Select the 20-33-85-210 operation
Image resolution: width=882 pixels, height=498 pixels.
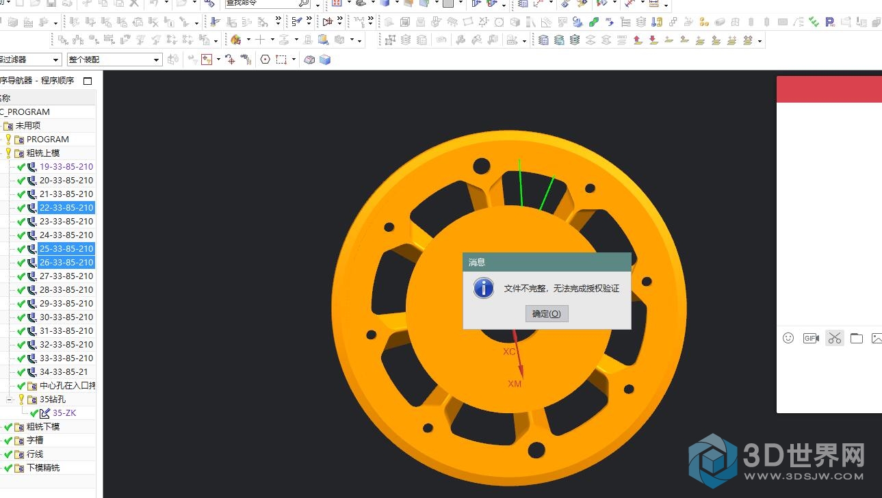coord(66,181)
